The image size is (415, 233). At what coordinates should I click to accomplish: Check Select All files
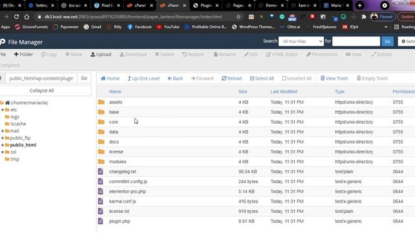(262, 78)
